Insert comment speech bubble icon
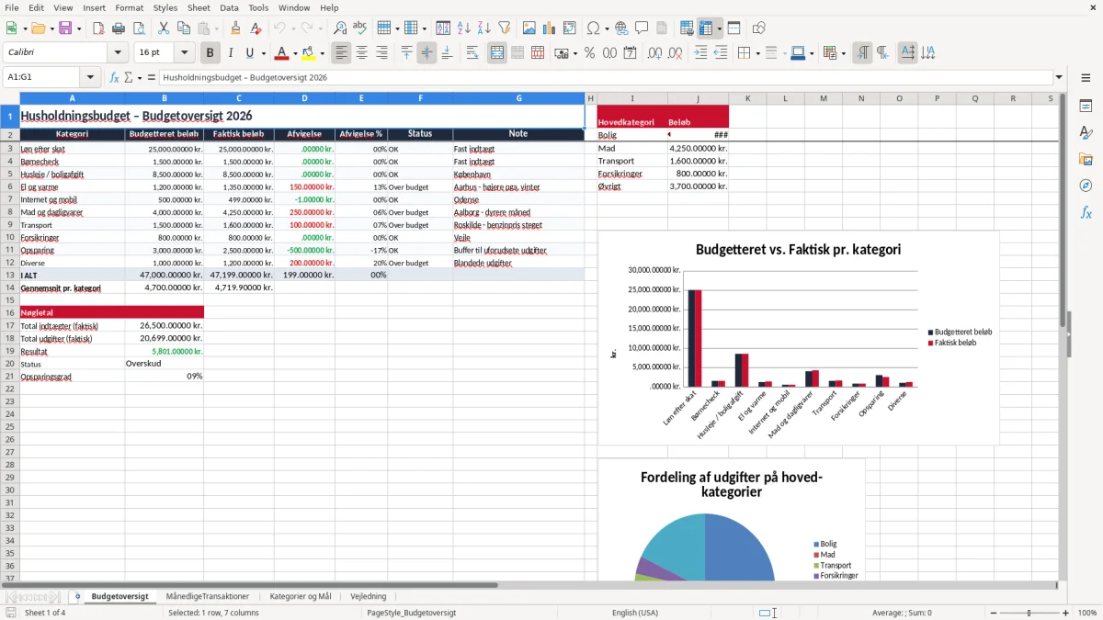1103x620 pixels. (x=642, y=28)
